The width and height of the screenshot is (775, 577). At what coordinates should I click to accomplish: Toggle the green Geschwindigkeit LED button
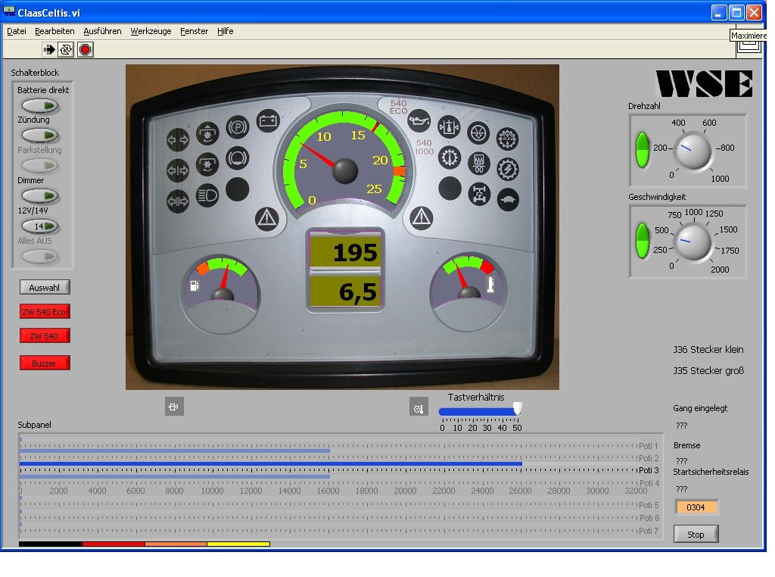(642, 241)
